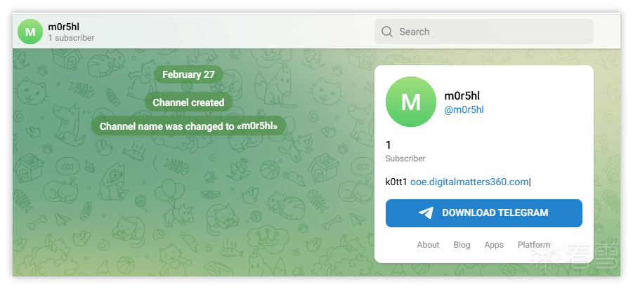Click the "1 subscriber" text in header
Viewport: 633px width, 289px height.
coord(71,38)
